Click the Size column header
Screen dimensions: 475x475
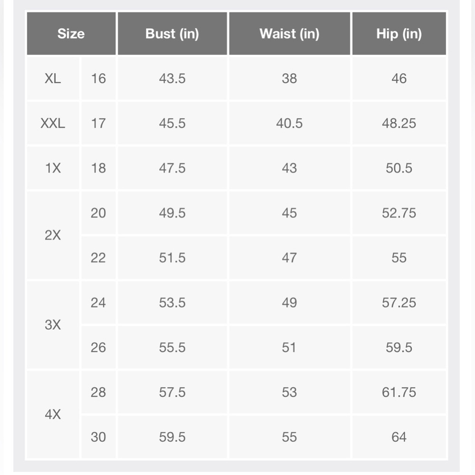click(71, 34)
